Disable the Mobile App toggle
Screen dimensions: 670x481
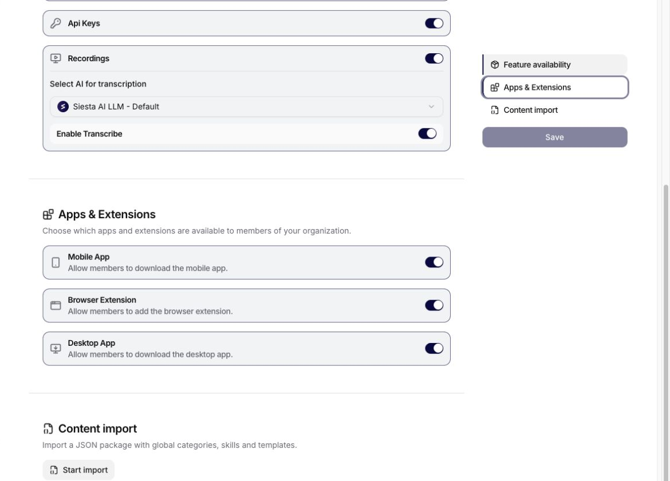433,262
